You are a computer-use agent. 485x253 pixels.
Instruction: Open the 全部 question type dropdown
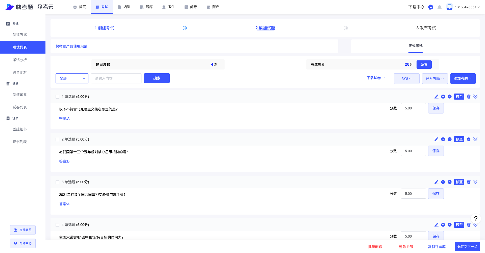(x=72, y=78)
